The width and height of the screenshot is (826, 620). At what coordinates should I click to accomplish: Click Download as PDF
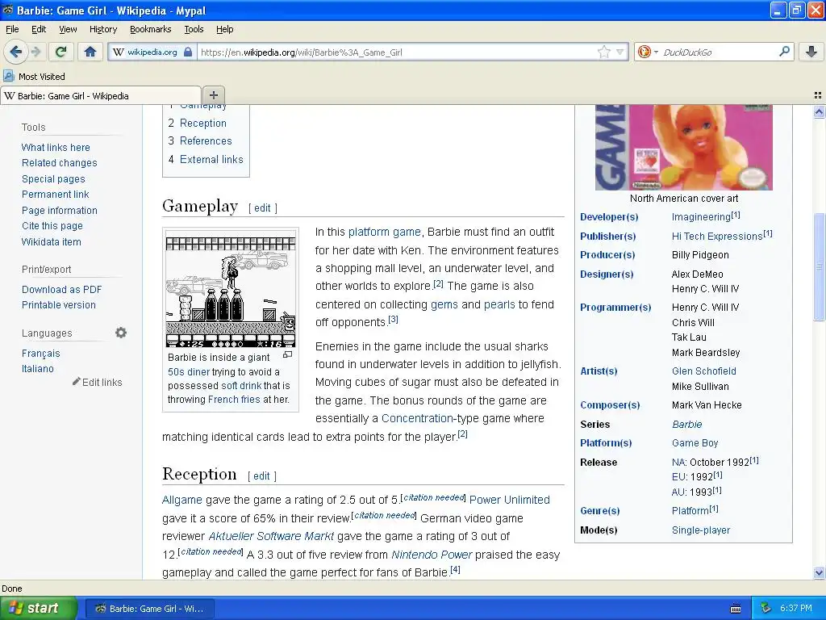pyautogui.click(x=61, y=290)
